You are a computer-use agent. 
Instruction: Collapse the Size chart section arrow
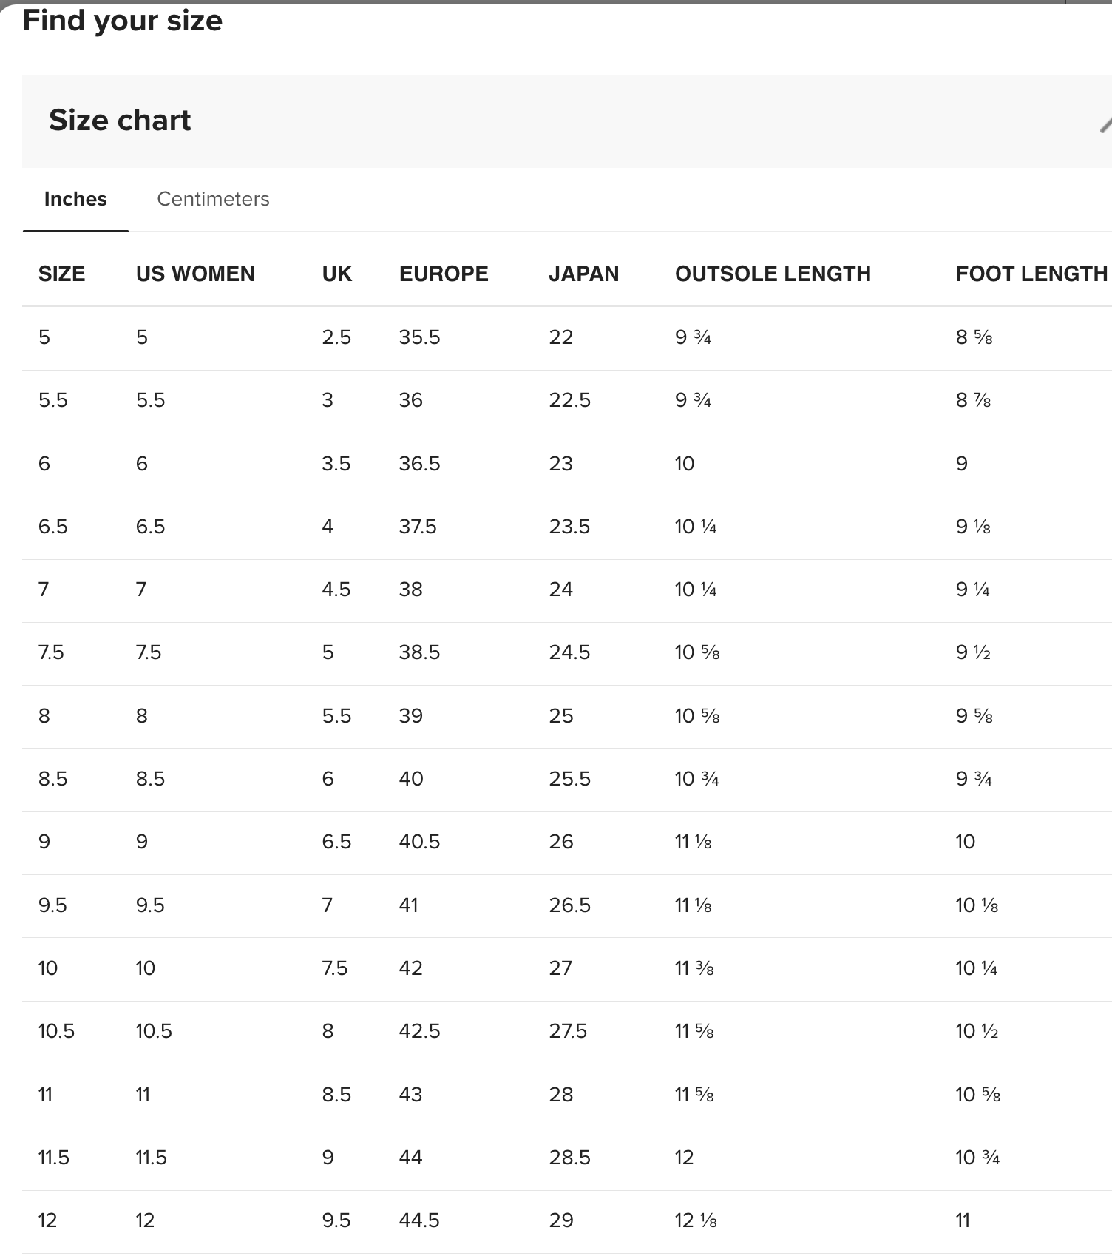tap(1105, 124)
